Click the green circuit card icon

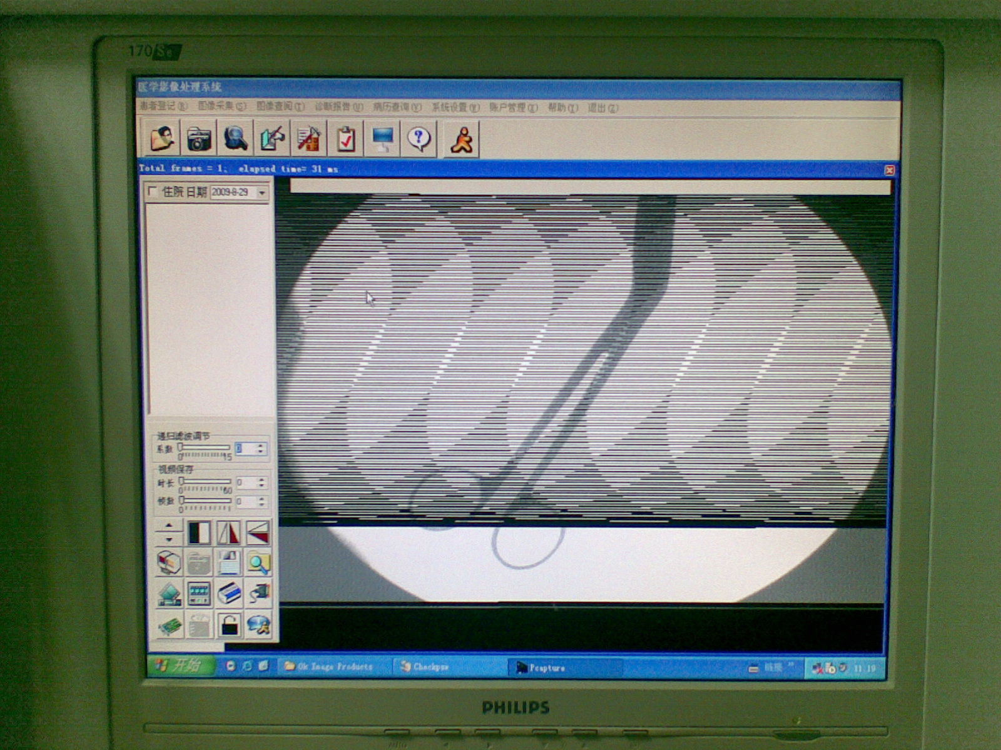click(169, 624)
